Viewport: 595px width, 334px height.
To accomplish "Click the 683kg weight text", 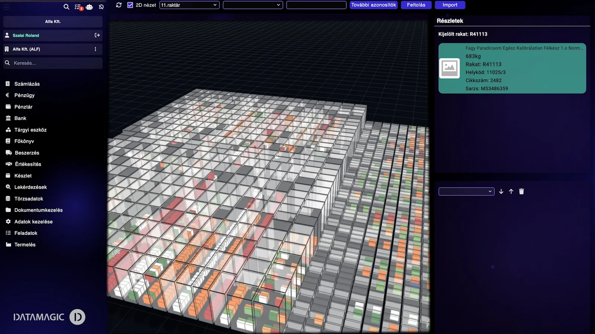I will tap(473, 56).
